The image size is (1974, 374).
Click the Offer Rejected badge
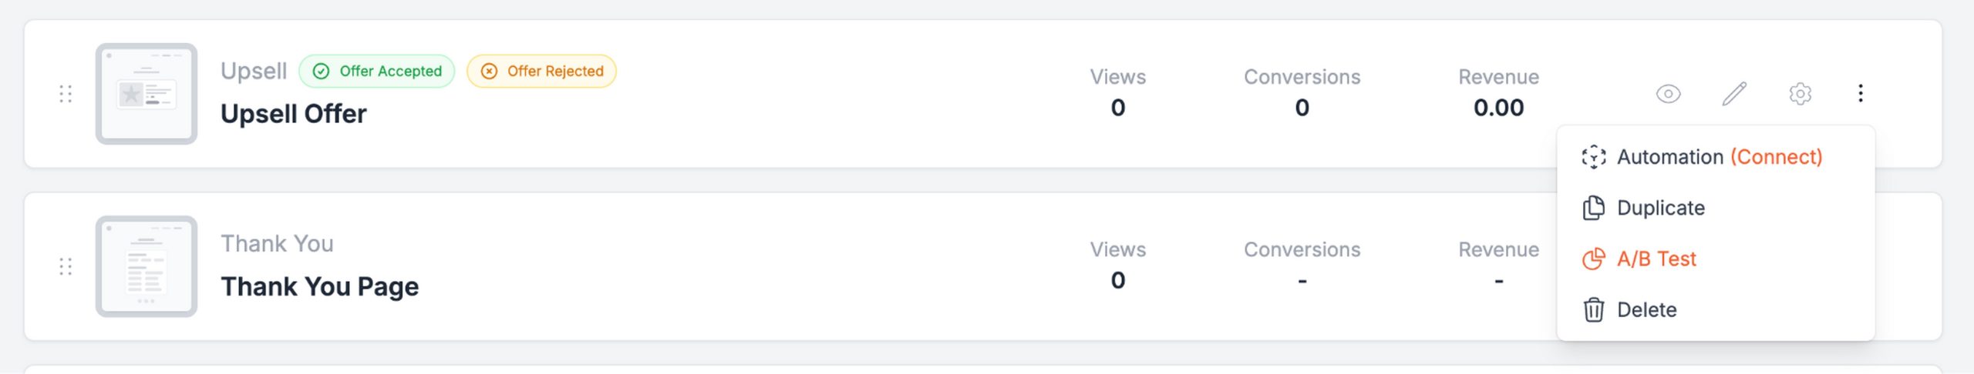tap(541, 72)
